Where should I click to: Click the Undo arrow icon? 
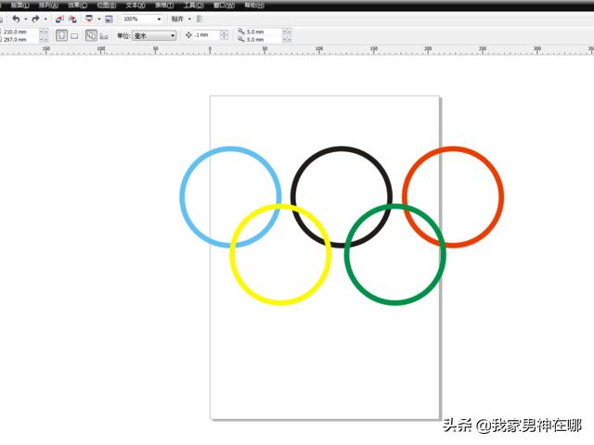16,19
